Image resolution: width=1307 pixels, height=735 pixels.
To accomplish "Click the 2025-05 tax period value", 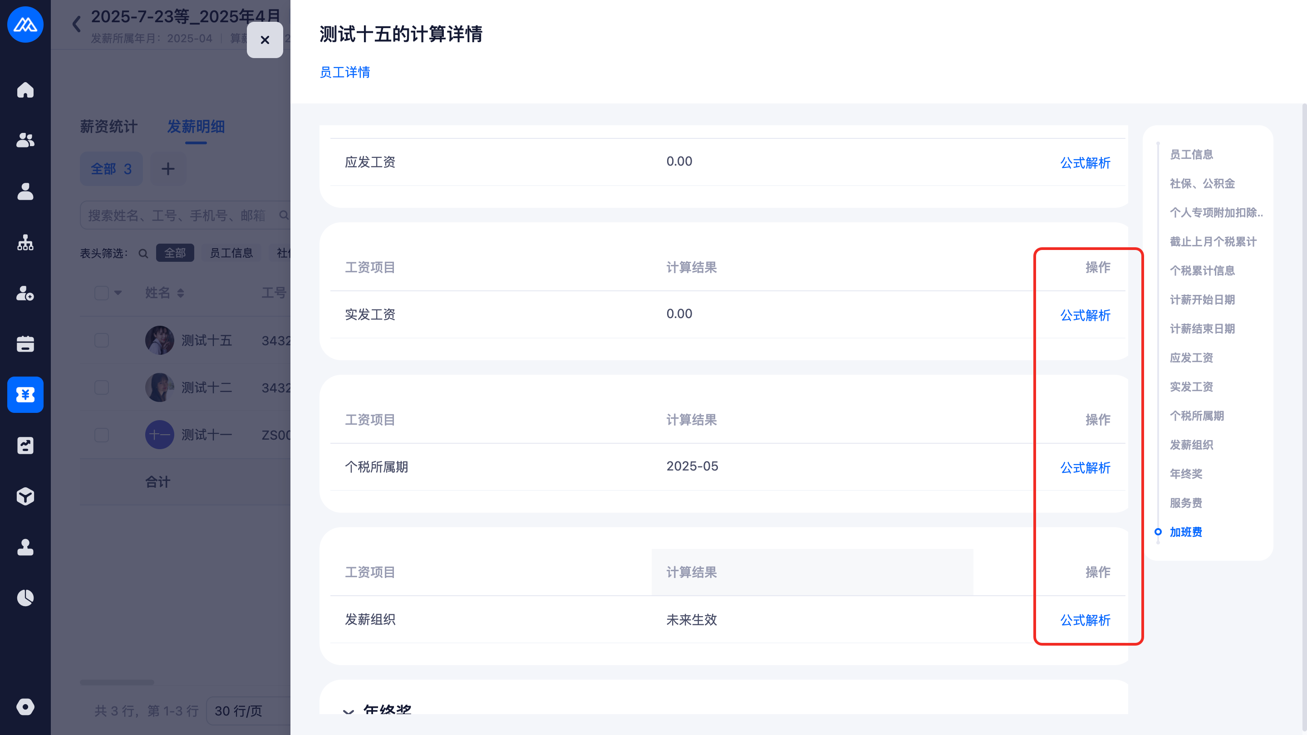I will click(x=692, y=466).
